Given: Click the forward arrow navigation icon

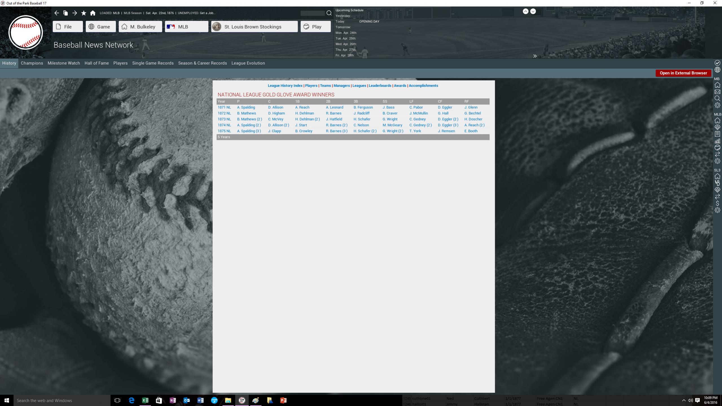Looking at the screenshot, I should [x=74, y=13].
